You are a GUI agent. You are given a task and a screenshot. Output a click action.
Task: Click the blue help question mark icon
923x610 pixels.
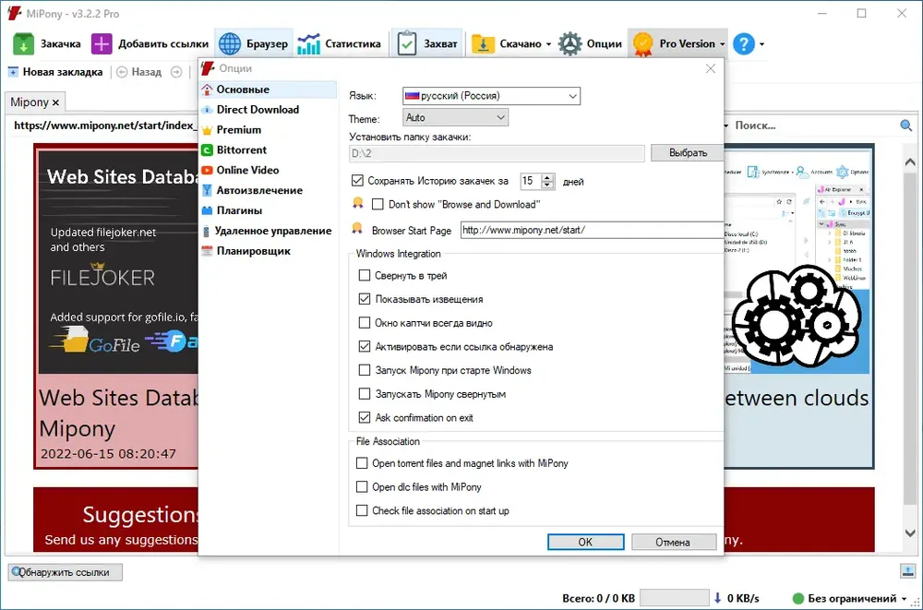coord(744,44)
